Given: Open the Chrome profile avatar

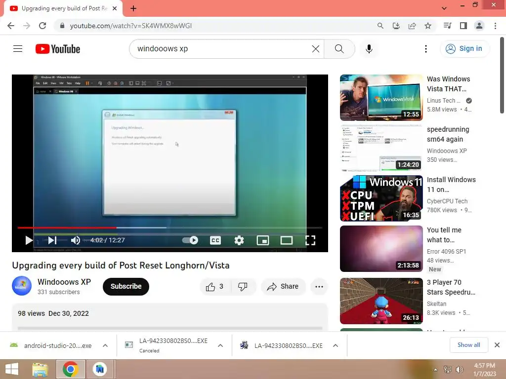Looking at the screenshot, I should (x=479, y=26).
